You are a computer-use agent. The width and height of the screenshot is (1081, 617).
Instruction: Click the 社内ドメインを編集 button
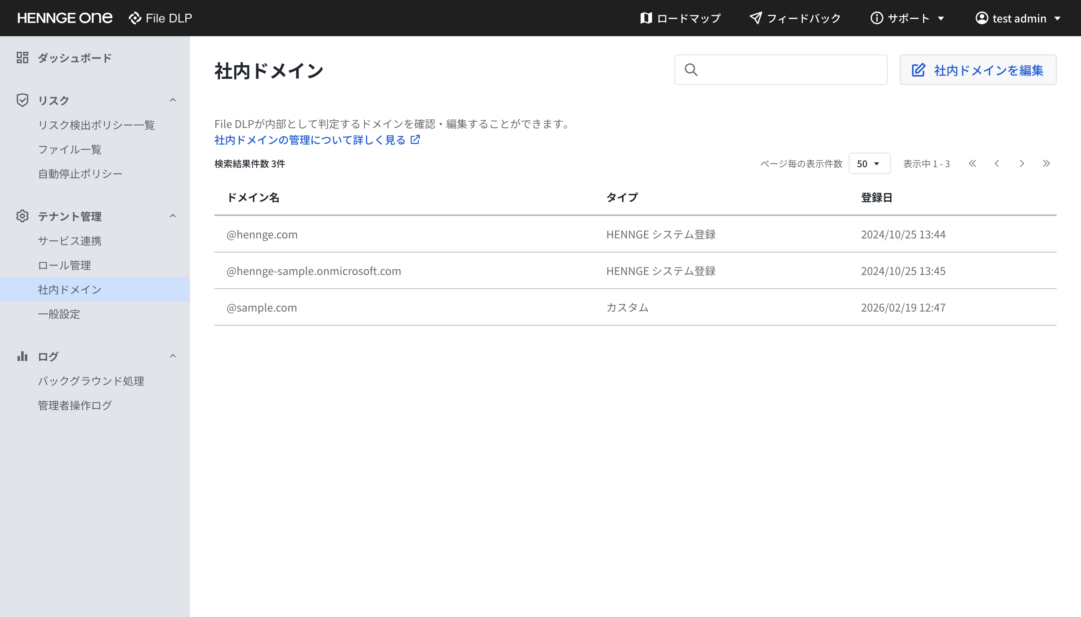pyautogui.click(x=978, y=70)
